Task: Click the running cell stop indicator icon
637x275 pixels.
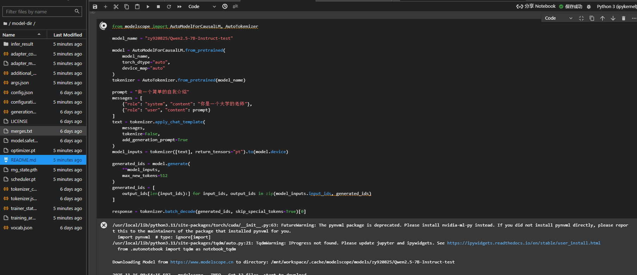Action: tap(103, 26)
